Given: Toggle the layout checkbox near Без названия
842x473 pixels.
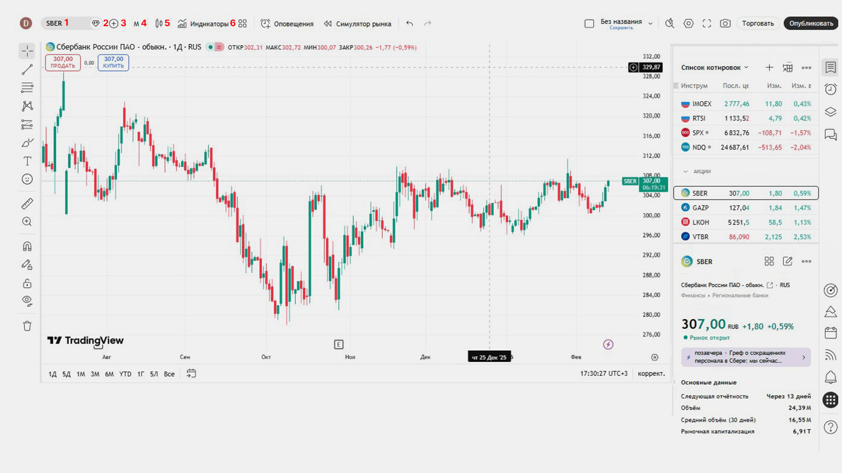Looking at the screenshot, I should (589, 23).
